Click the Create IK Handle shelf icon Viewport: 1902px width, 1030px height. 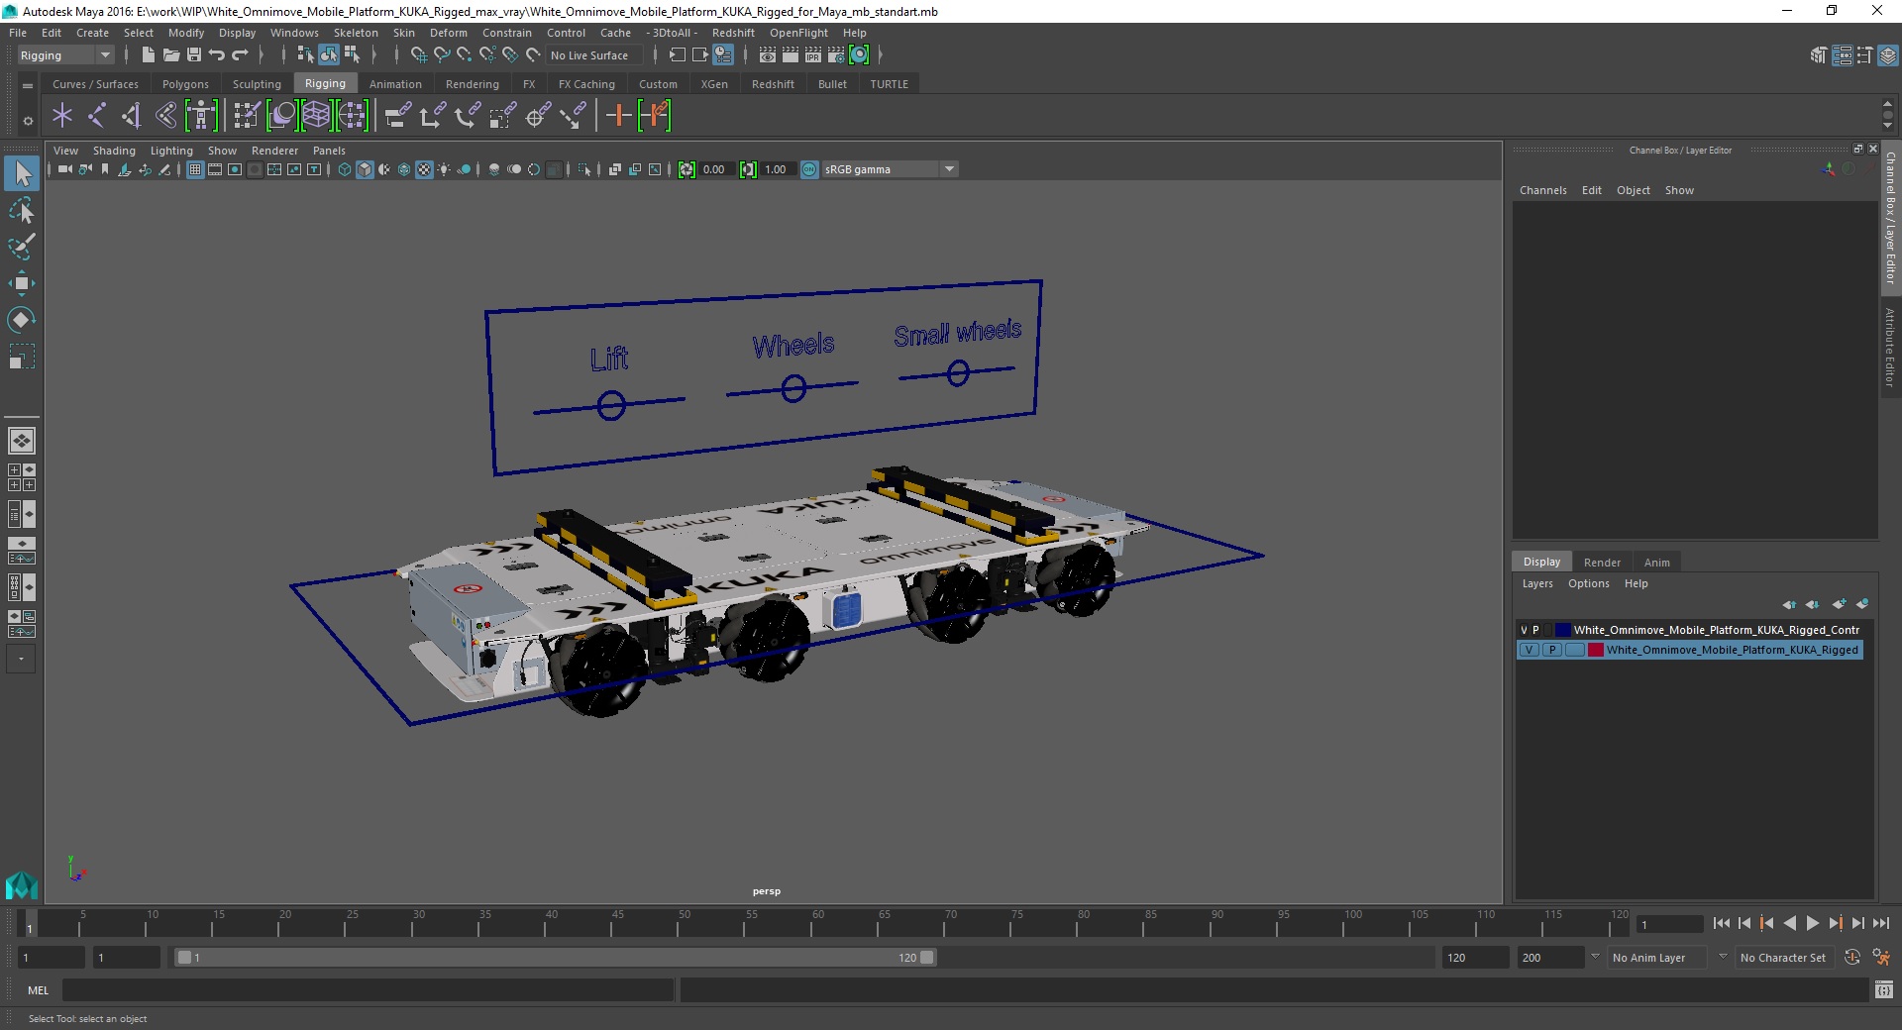(x=131, y=116)
